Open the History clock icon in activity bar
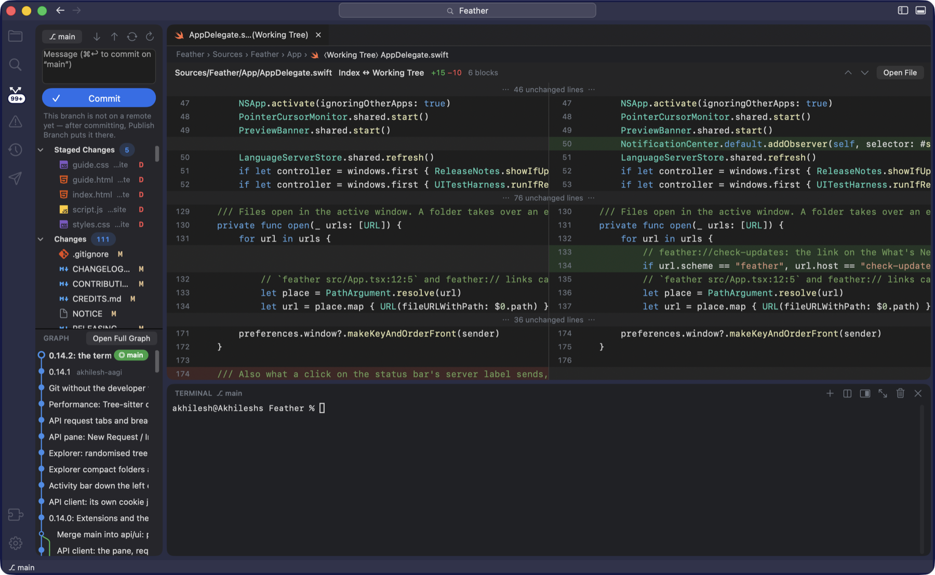 tap(16, 150)
